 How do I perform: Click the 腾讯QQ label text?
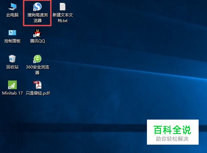click(x=38, y=41)
